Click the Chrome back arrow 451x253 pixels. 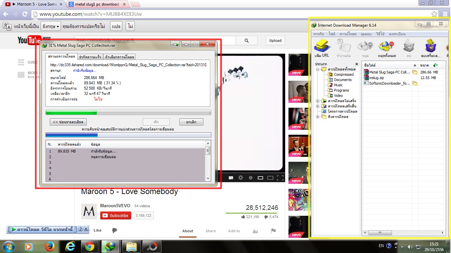pos(6,14)
